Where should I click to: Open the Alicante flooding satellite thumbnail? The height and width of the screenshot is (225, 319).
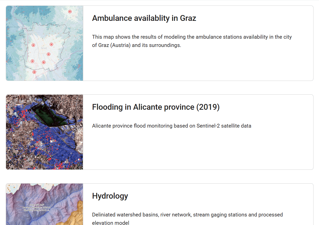pyautogui.click(x=44, y=132)
